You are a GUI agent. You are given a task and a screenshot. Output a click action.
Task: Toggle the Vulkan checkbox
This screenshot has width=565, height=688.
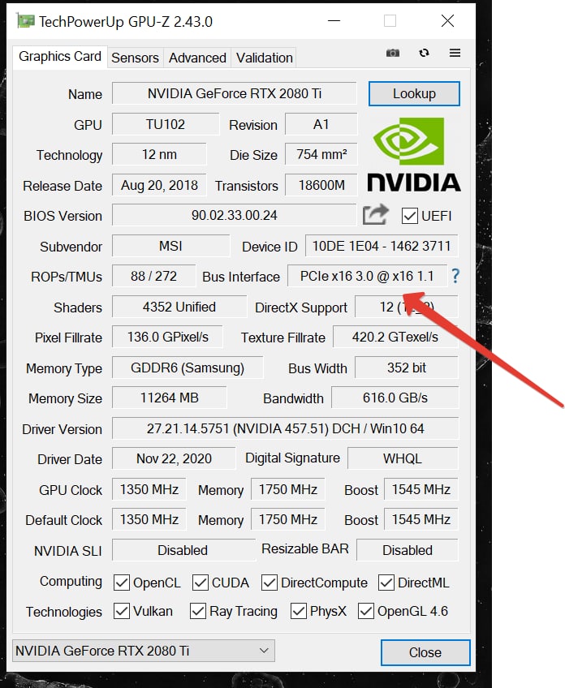pos(121,611)
